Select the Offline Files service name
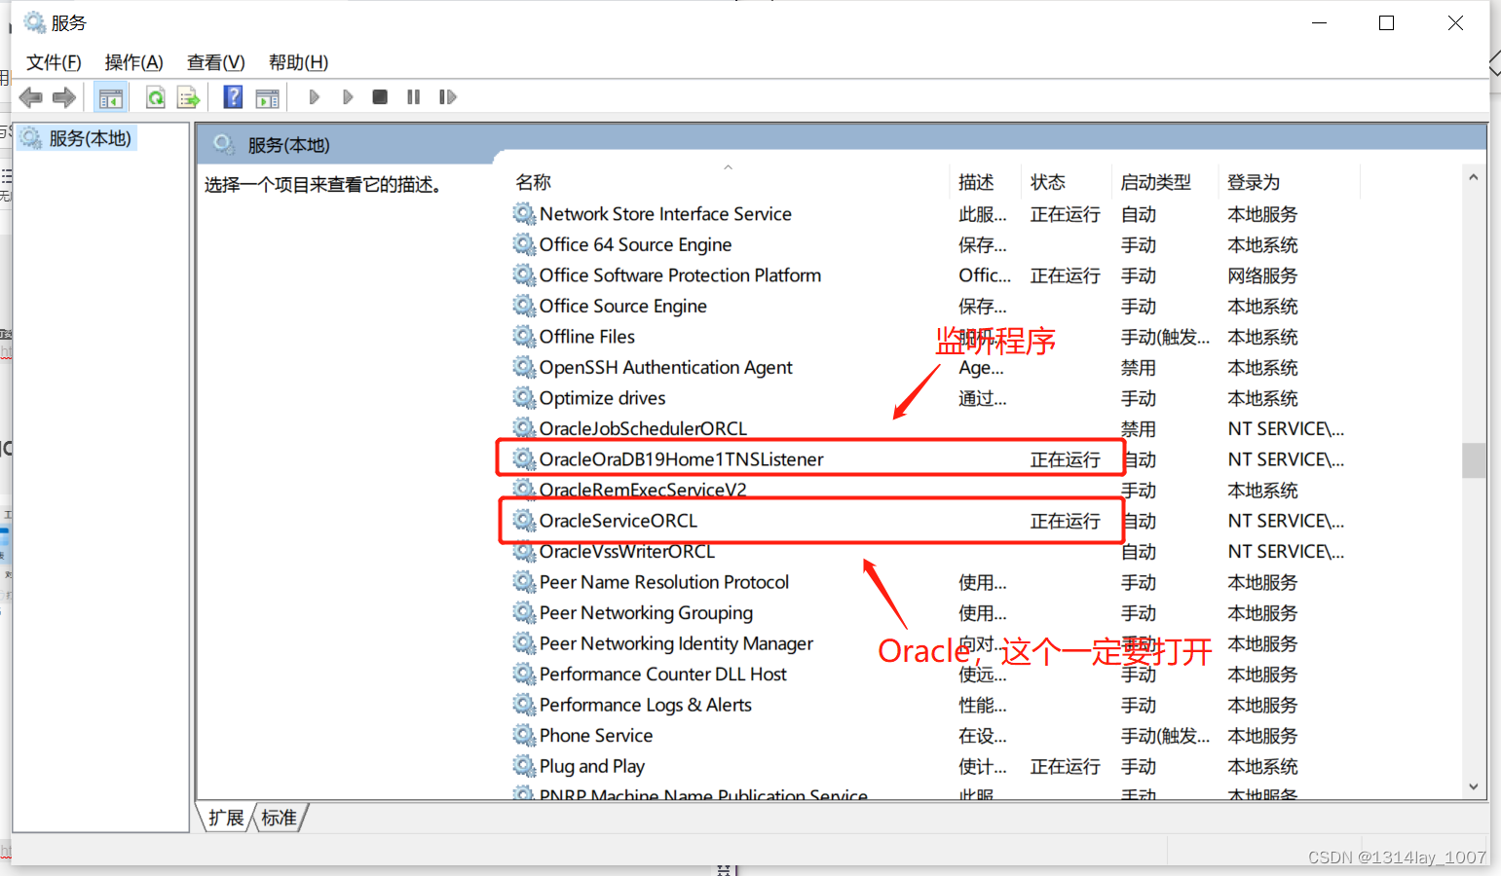1501x876 pixels. click(586, 337)
